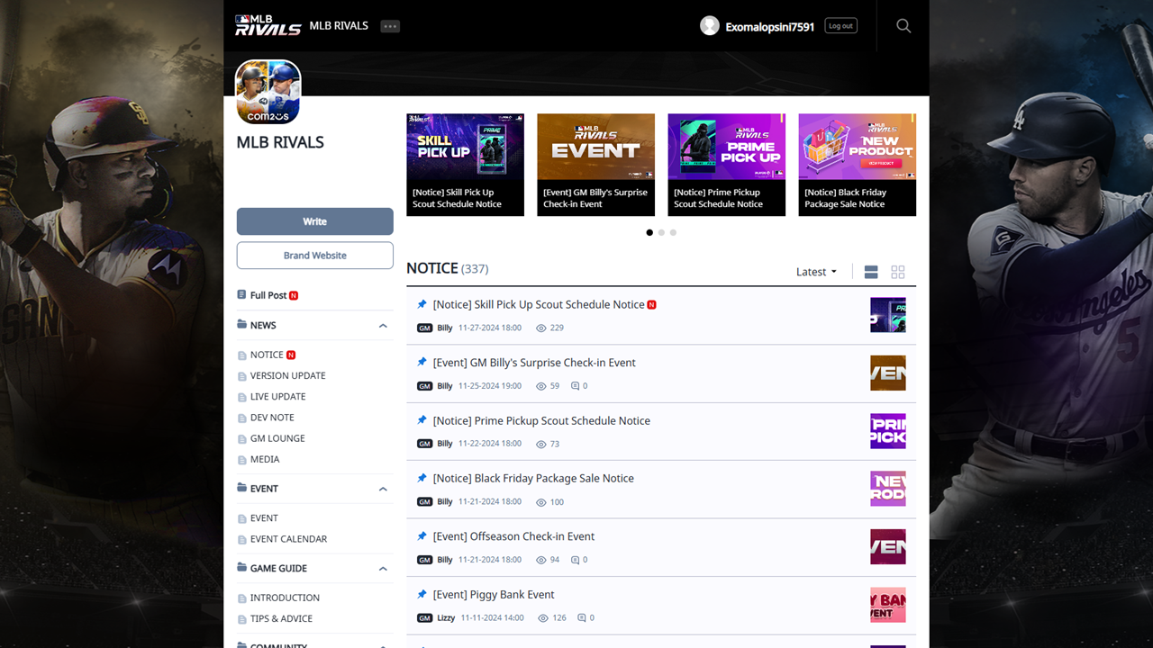Collapse the EVENT section

click(383, 489)
